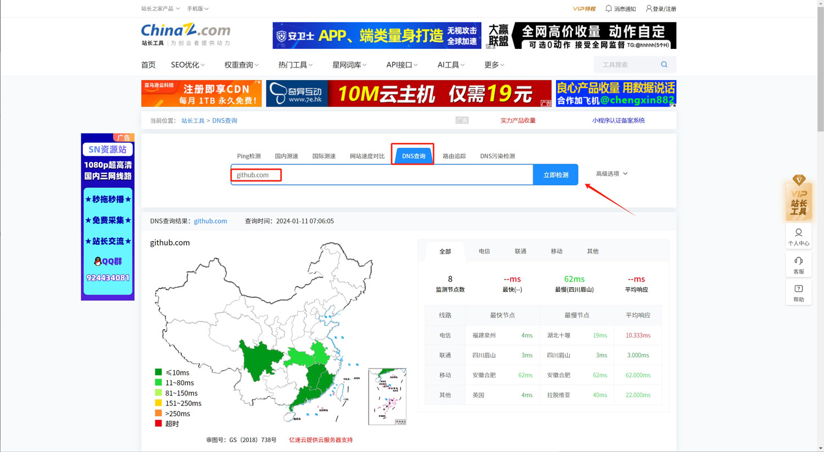824x452 pixels.
Task: Click the VIP privilege badge
Action: point(584,9)
